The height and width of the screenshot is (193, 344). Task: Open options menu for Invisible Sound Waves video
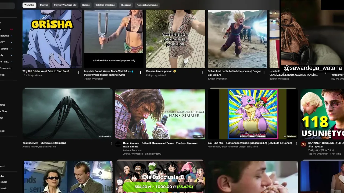[x=140, y=73]
